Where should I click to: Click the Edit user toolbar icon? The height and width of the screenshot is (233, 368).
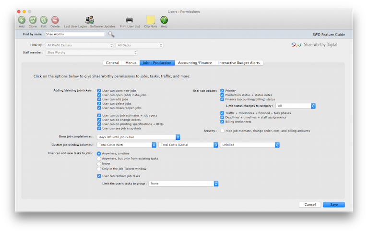click(x=44, y=20)
